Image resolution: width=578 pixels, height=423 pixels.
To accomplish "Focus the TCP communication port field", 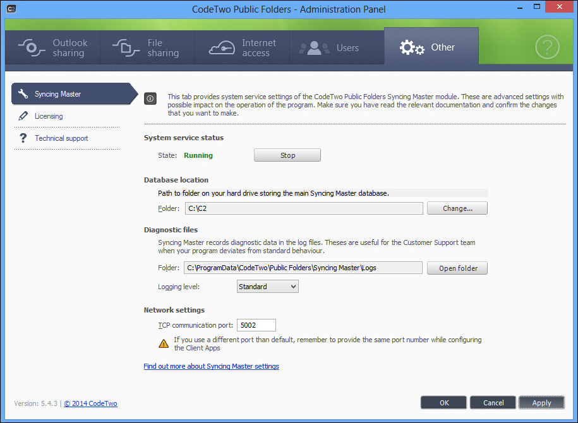I will coord(256,325).
